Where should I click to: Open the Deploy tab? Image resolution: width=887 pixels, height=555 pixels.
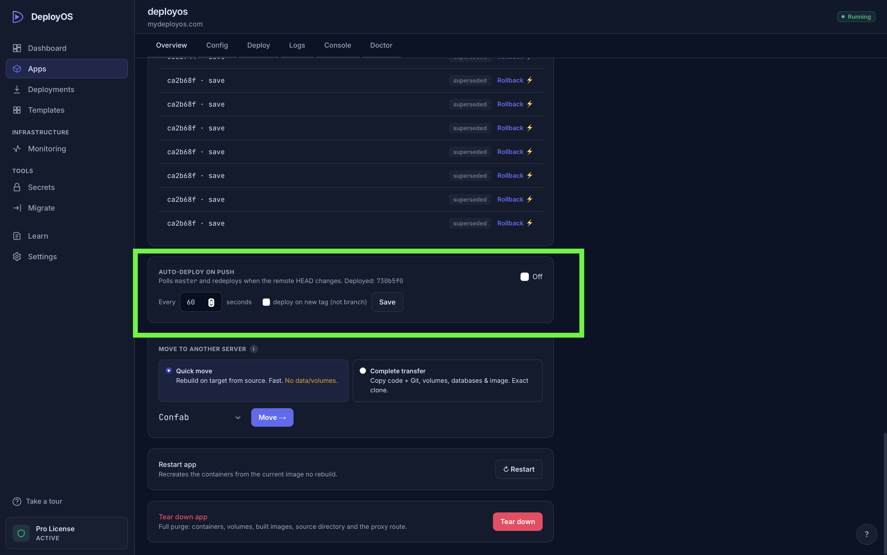click(x=258, y=45)
